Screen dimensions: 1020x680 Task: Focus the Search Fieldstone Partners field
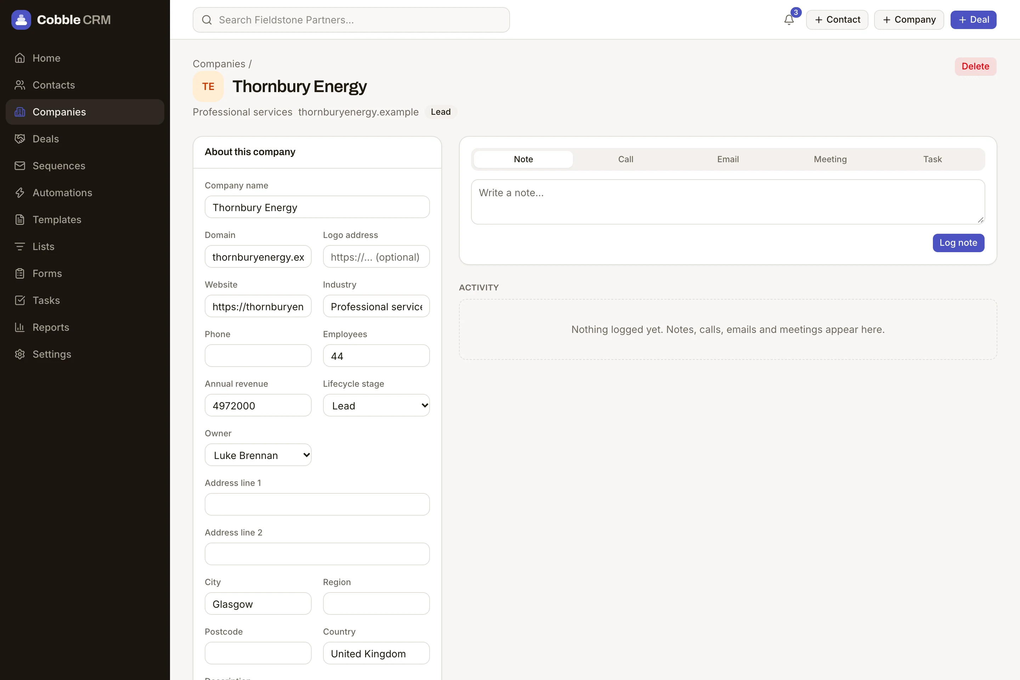(x=351, y=20)
